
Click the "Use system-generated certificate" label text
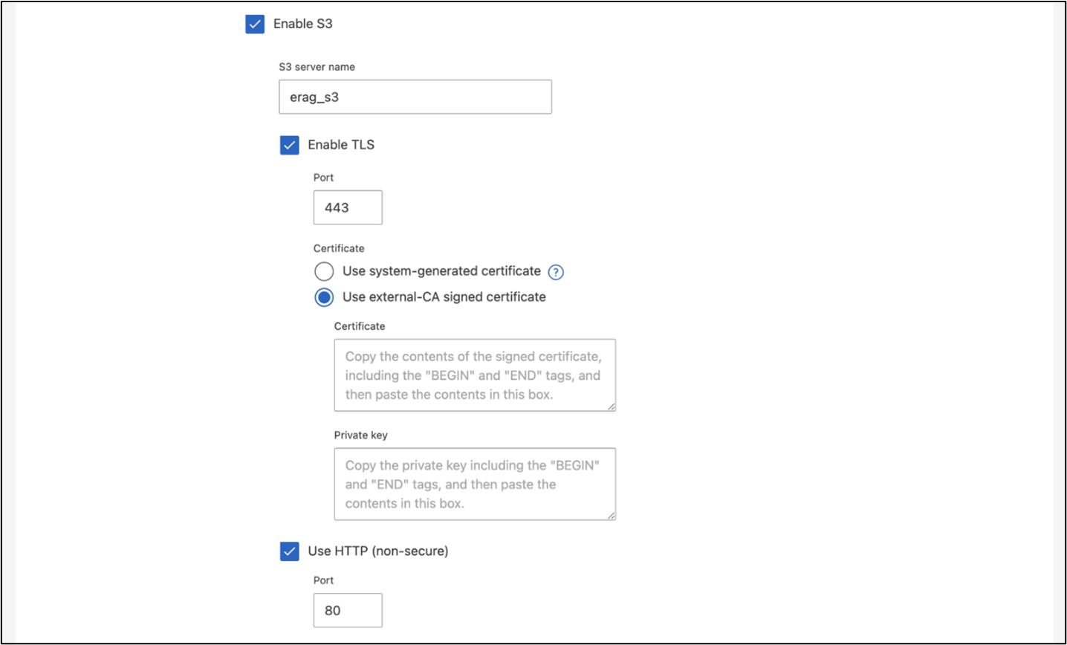[x=441, y=271]
